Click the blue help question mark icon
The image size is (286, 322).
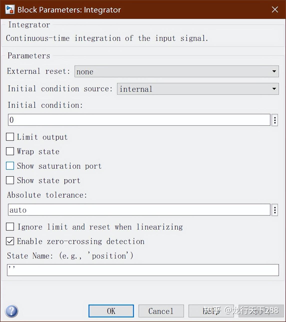(11, 311)
